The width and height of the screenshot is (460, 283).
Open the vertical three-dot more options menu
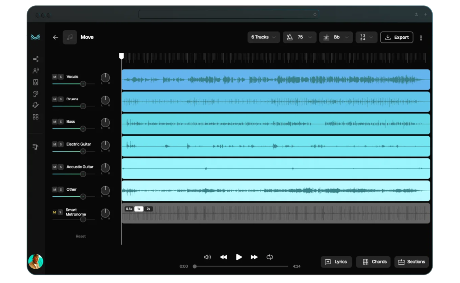click(421, 38)
